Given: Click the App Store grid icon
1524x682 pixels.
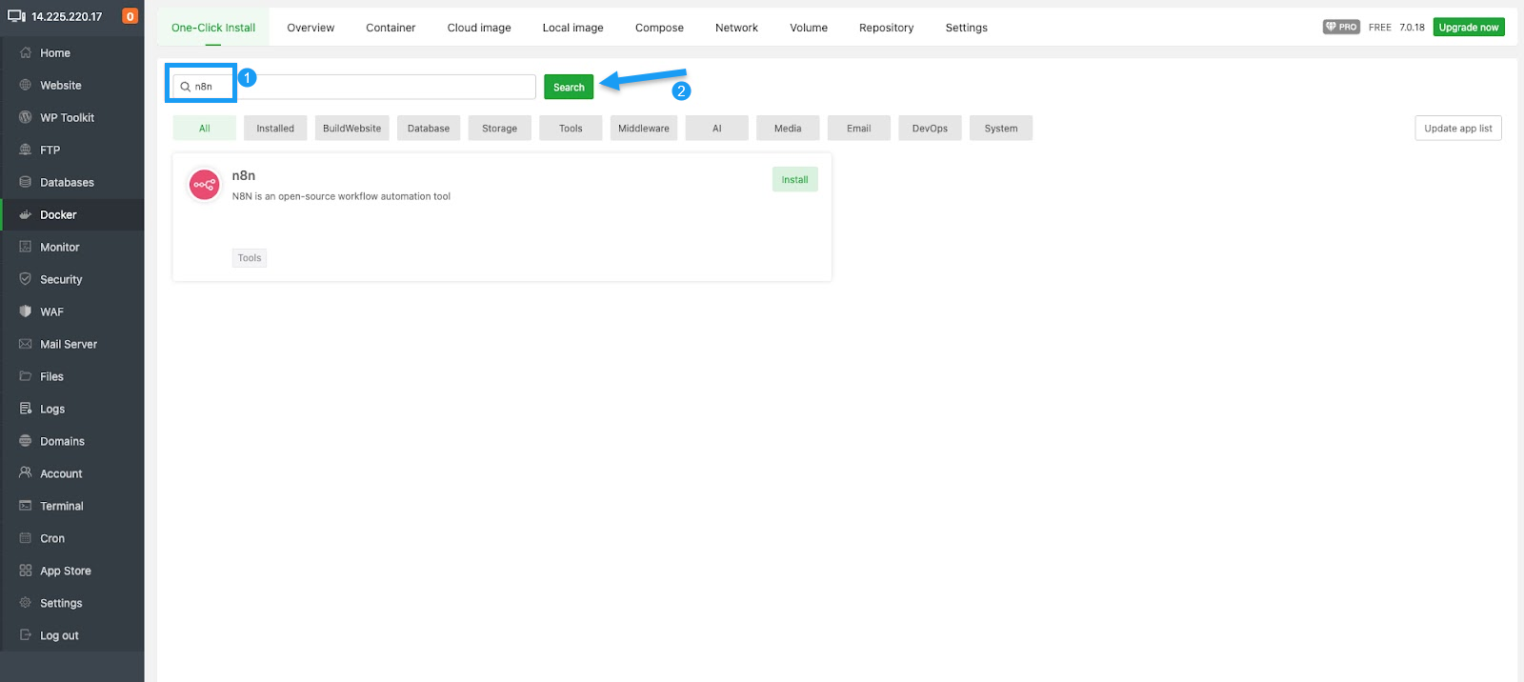Looking at the screenshot, I should coord(26,571).
